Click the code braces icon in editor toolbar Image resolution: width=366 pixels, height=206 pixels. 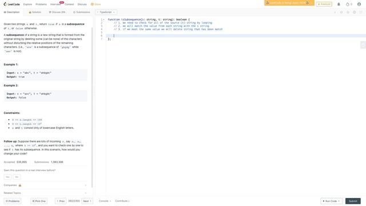coord(341,12)
